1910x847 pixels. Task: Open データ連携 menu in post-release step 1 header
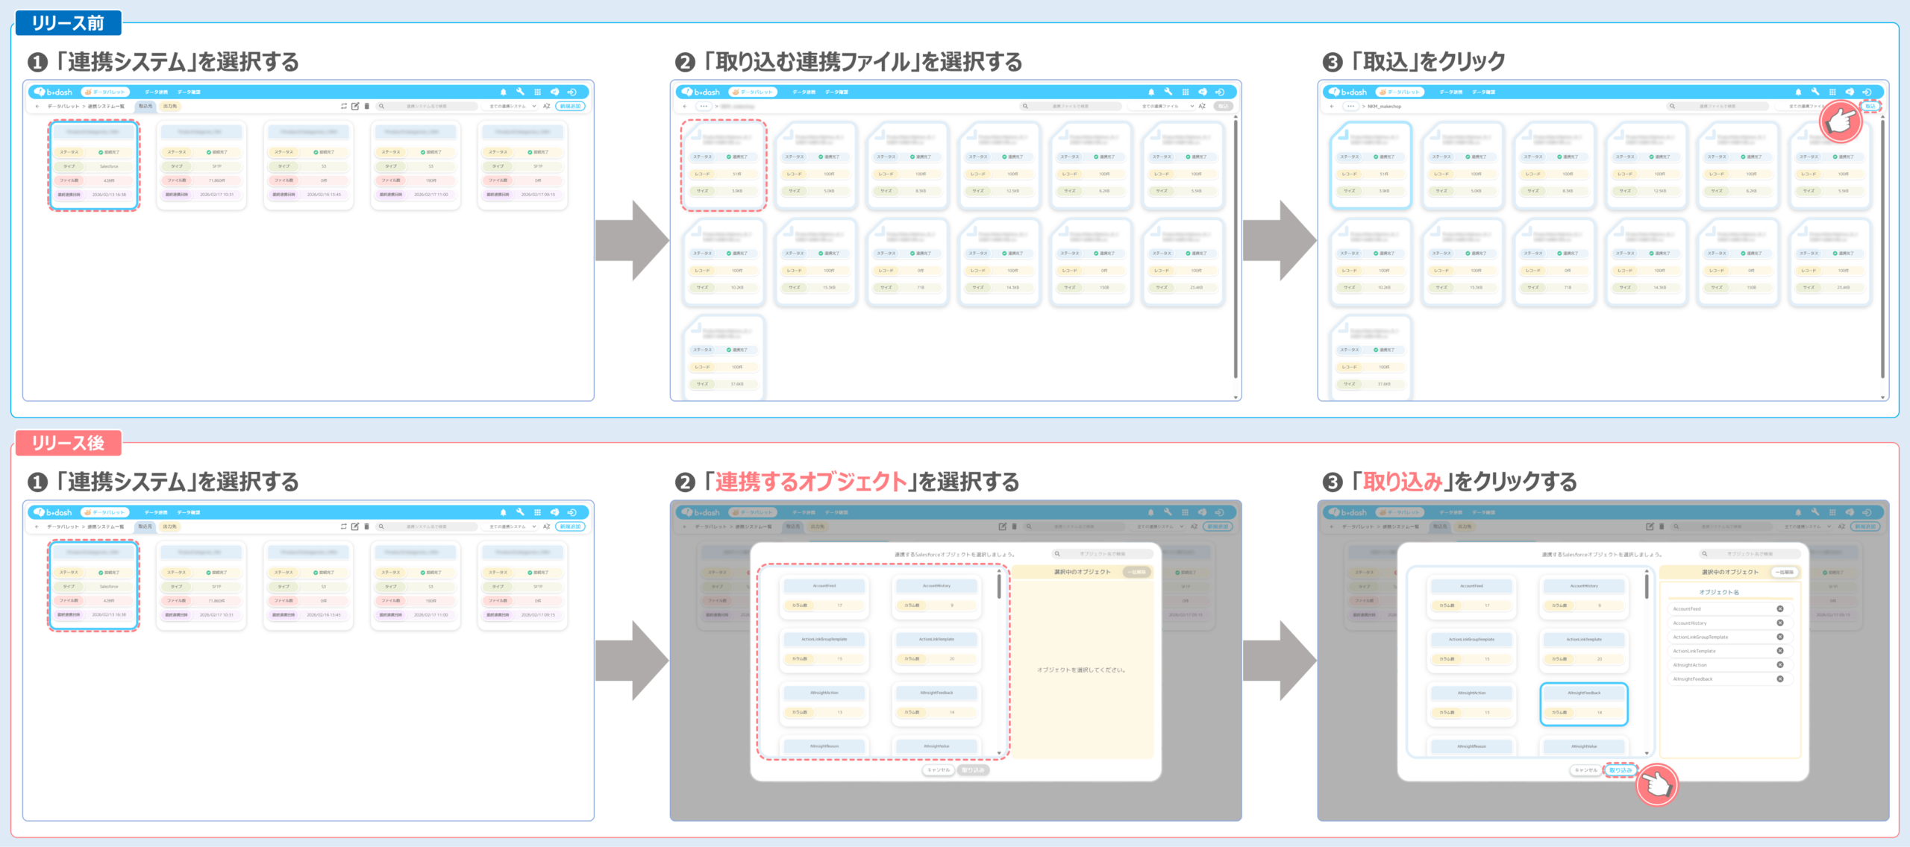(x=156, y=512)
